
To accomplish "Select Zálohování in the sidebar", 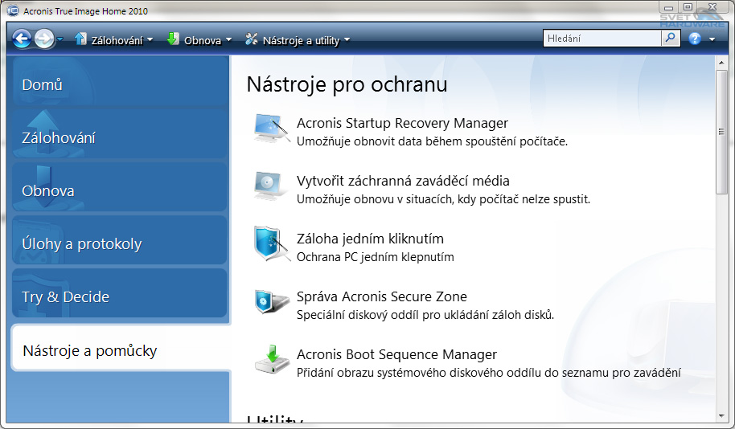I will 120,135.
